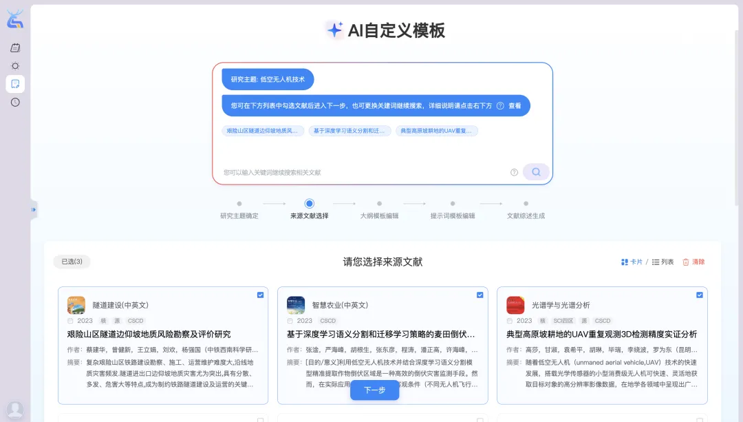Click the user avatar at bottom left

point(14,410)
